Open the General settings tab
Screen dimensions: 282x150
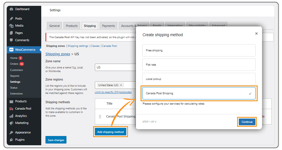coord(55,26)
